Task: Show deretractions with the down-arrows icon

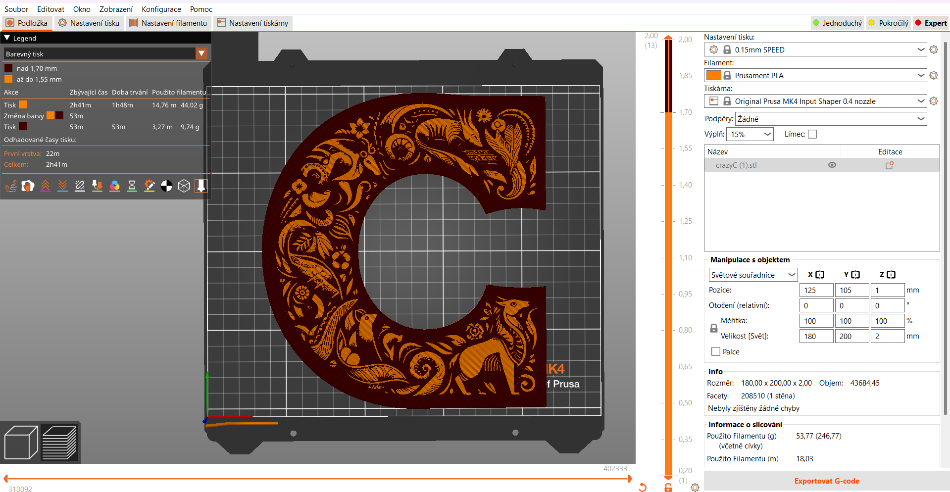Action: (62, 186)
